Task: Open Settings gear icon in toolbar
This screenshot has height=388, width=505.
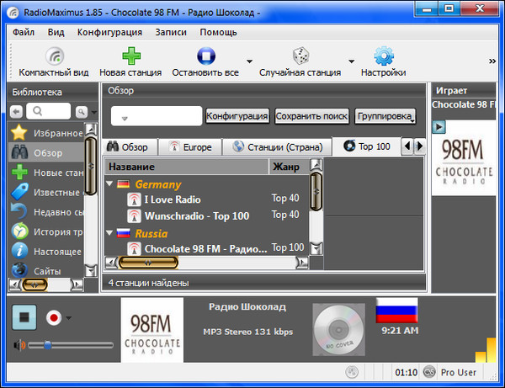Action: tap(384, 56)
